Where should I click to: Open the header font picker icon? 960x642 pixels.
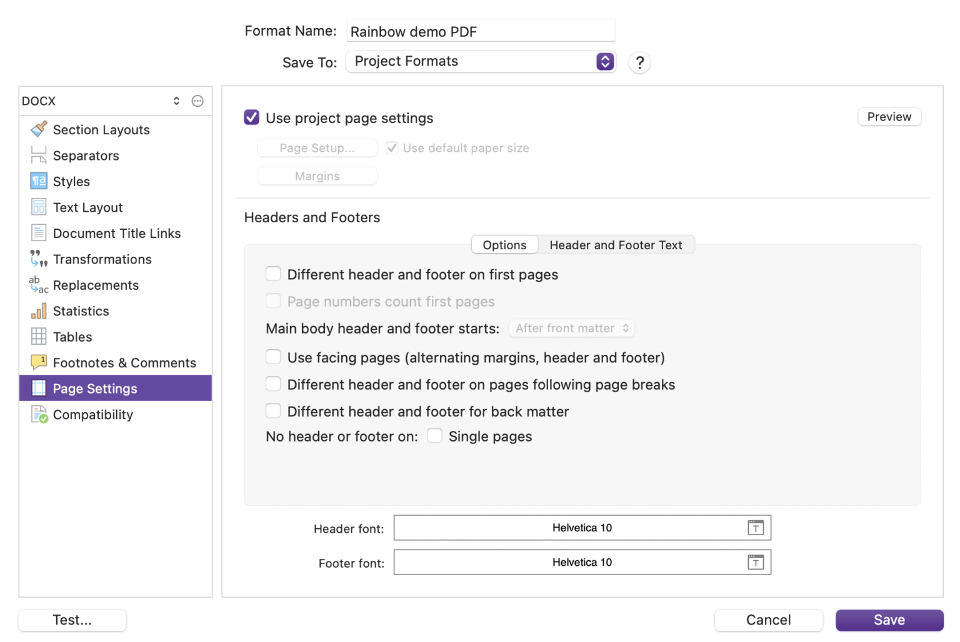pyautogui.click(x=756, y=528)
